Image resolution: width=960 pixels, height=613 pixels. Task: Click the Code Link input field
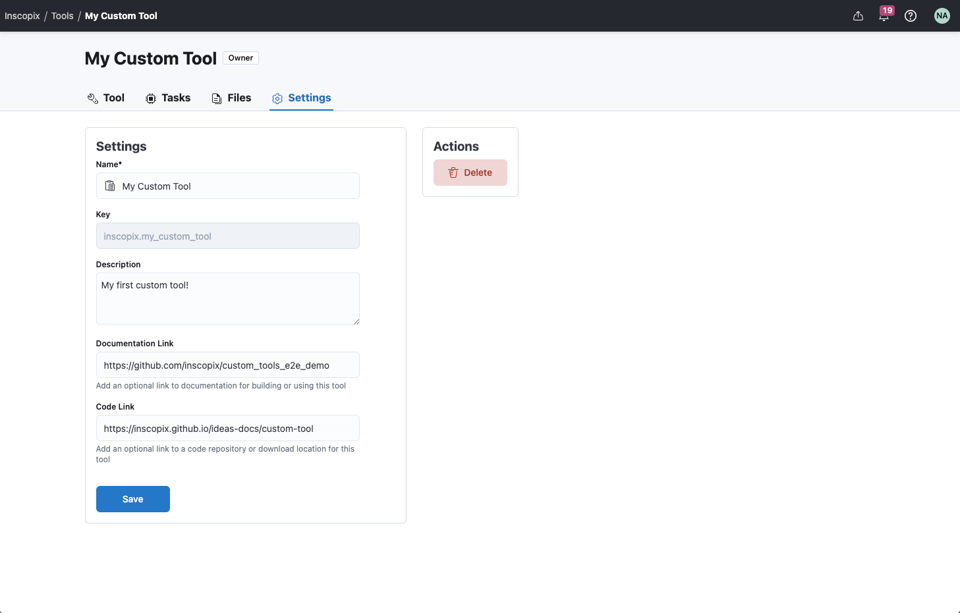tap(227, 428)
